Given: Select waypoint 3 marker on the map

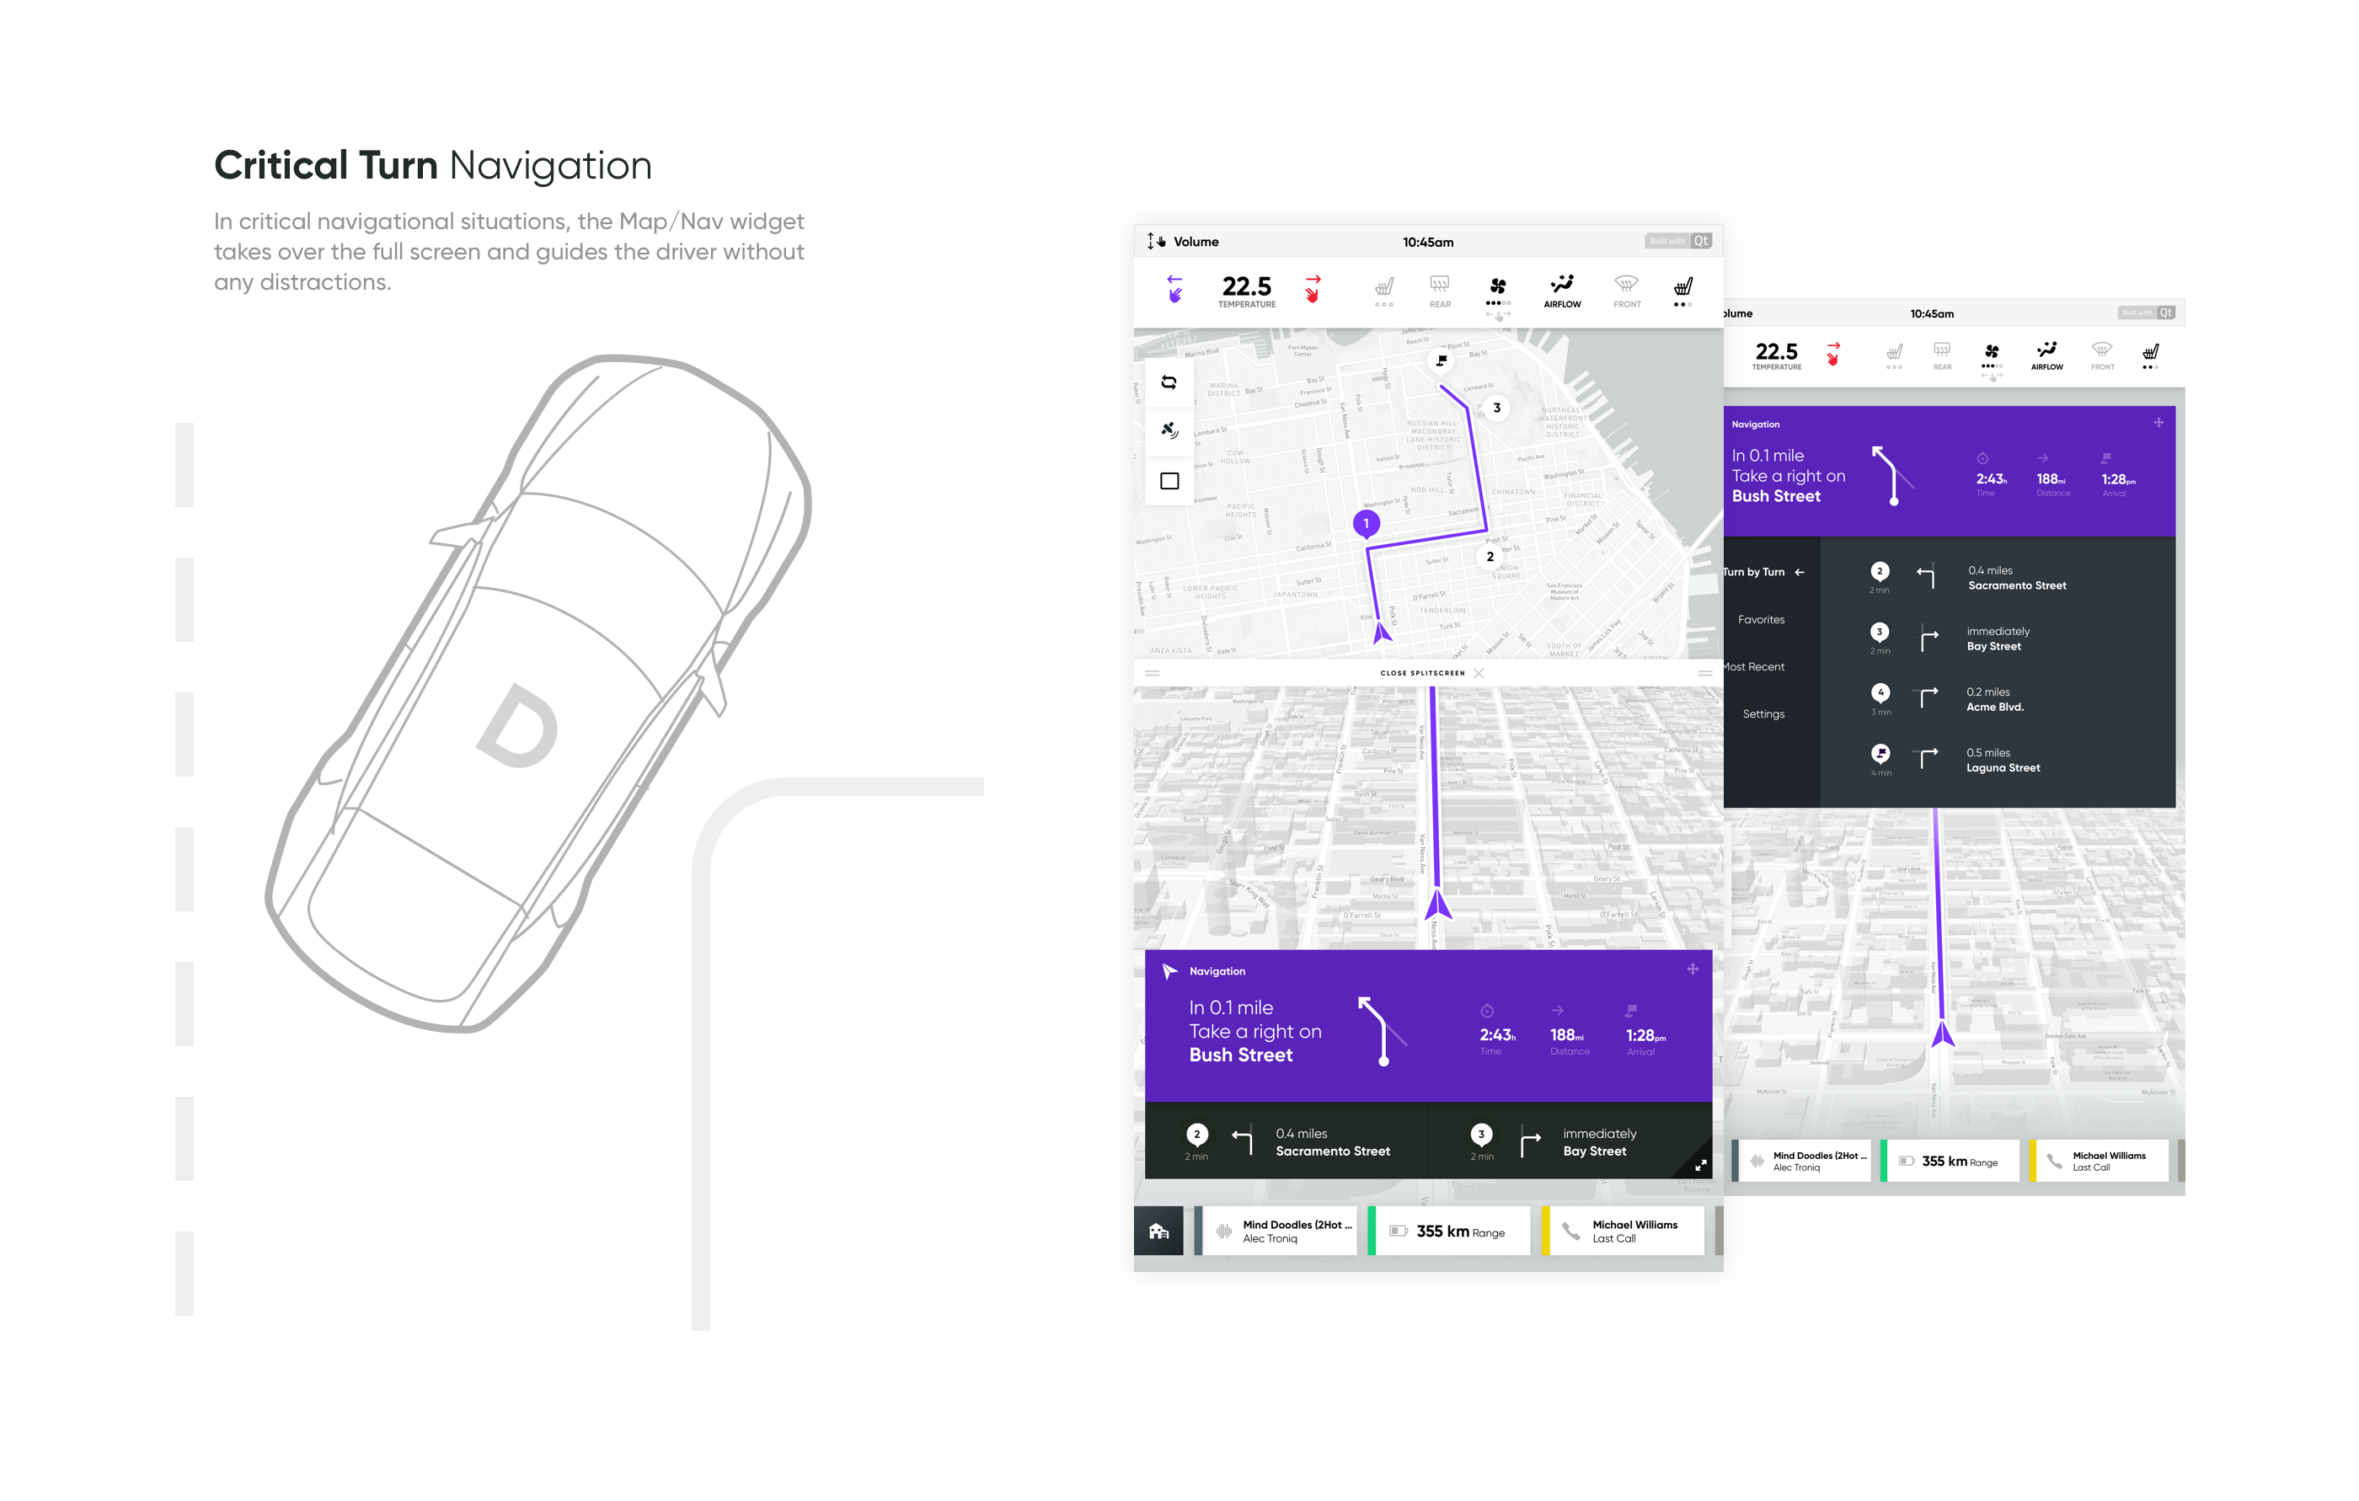Looking at the screenshot, I should [1496, 409].
